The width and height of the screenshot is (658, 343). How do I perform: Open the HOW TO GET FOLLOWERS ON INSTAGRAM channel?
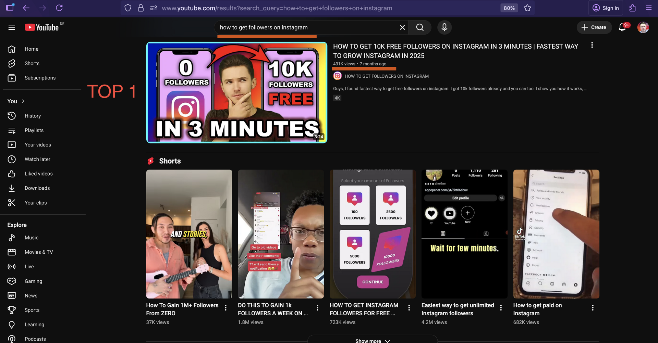pos(386,76)
